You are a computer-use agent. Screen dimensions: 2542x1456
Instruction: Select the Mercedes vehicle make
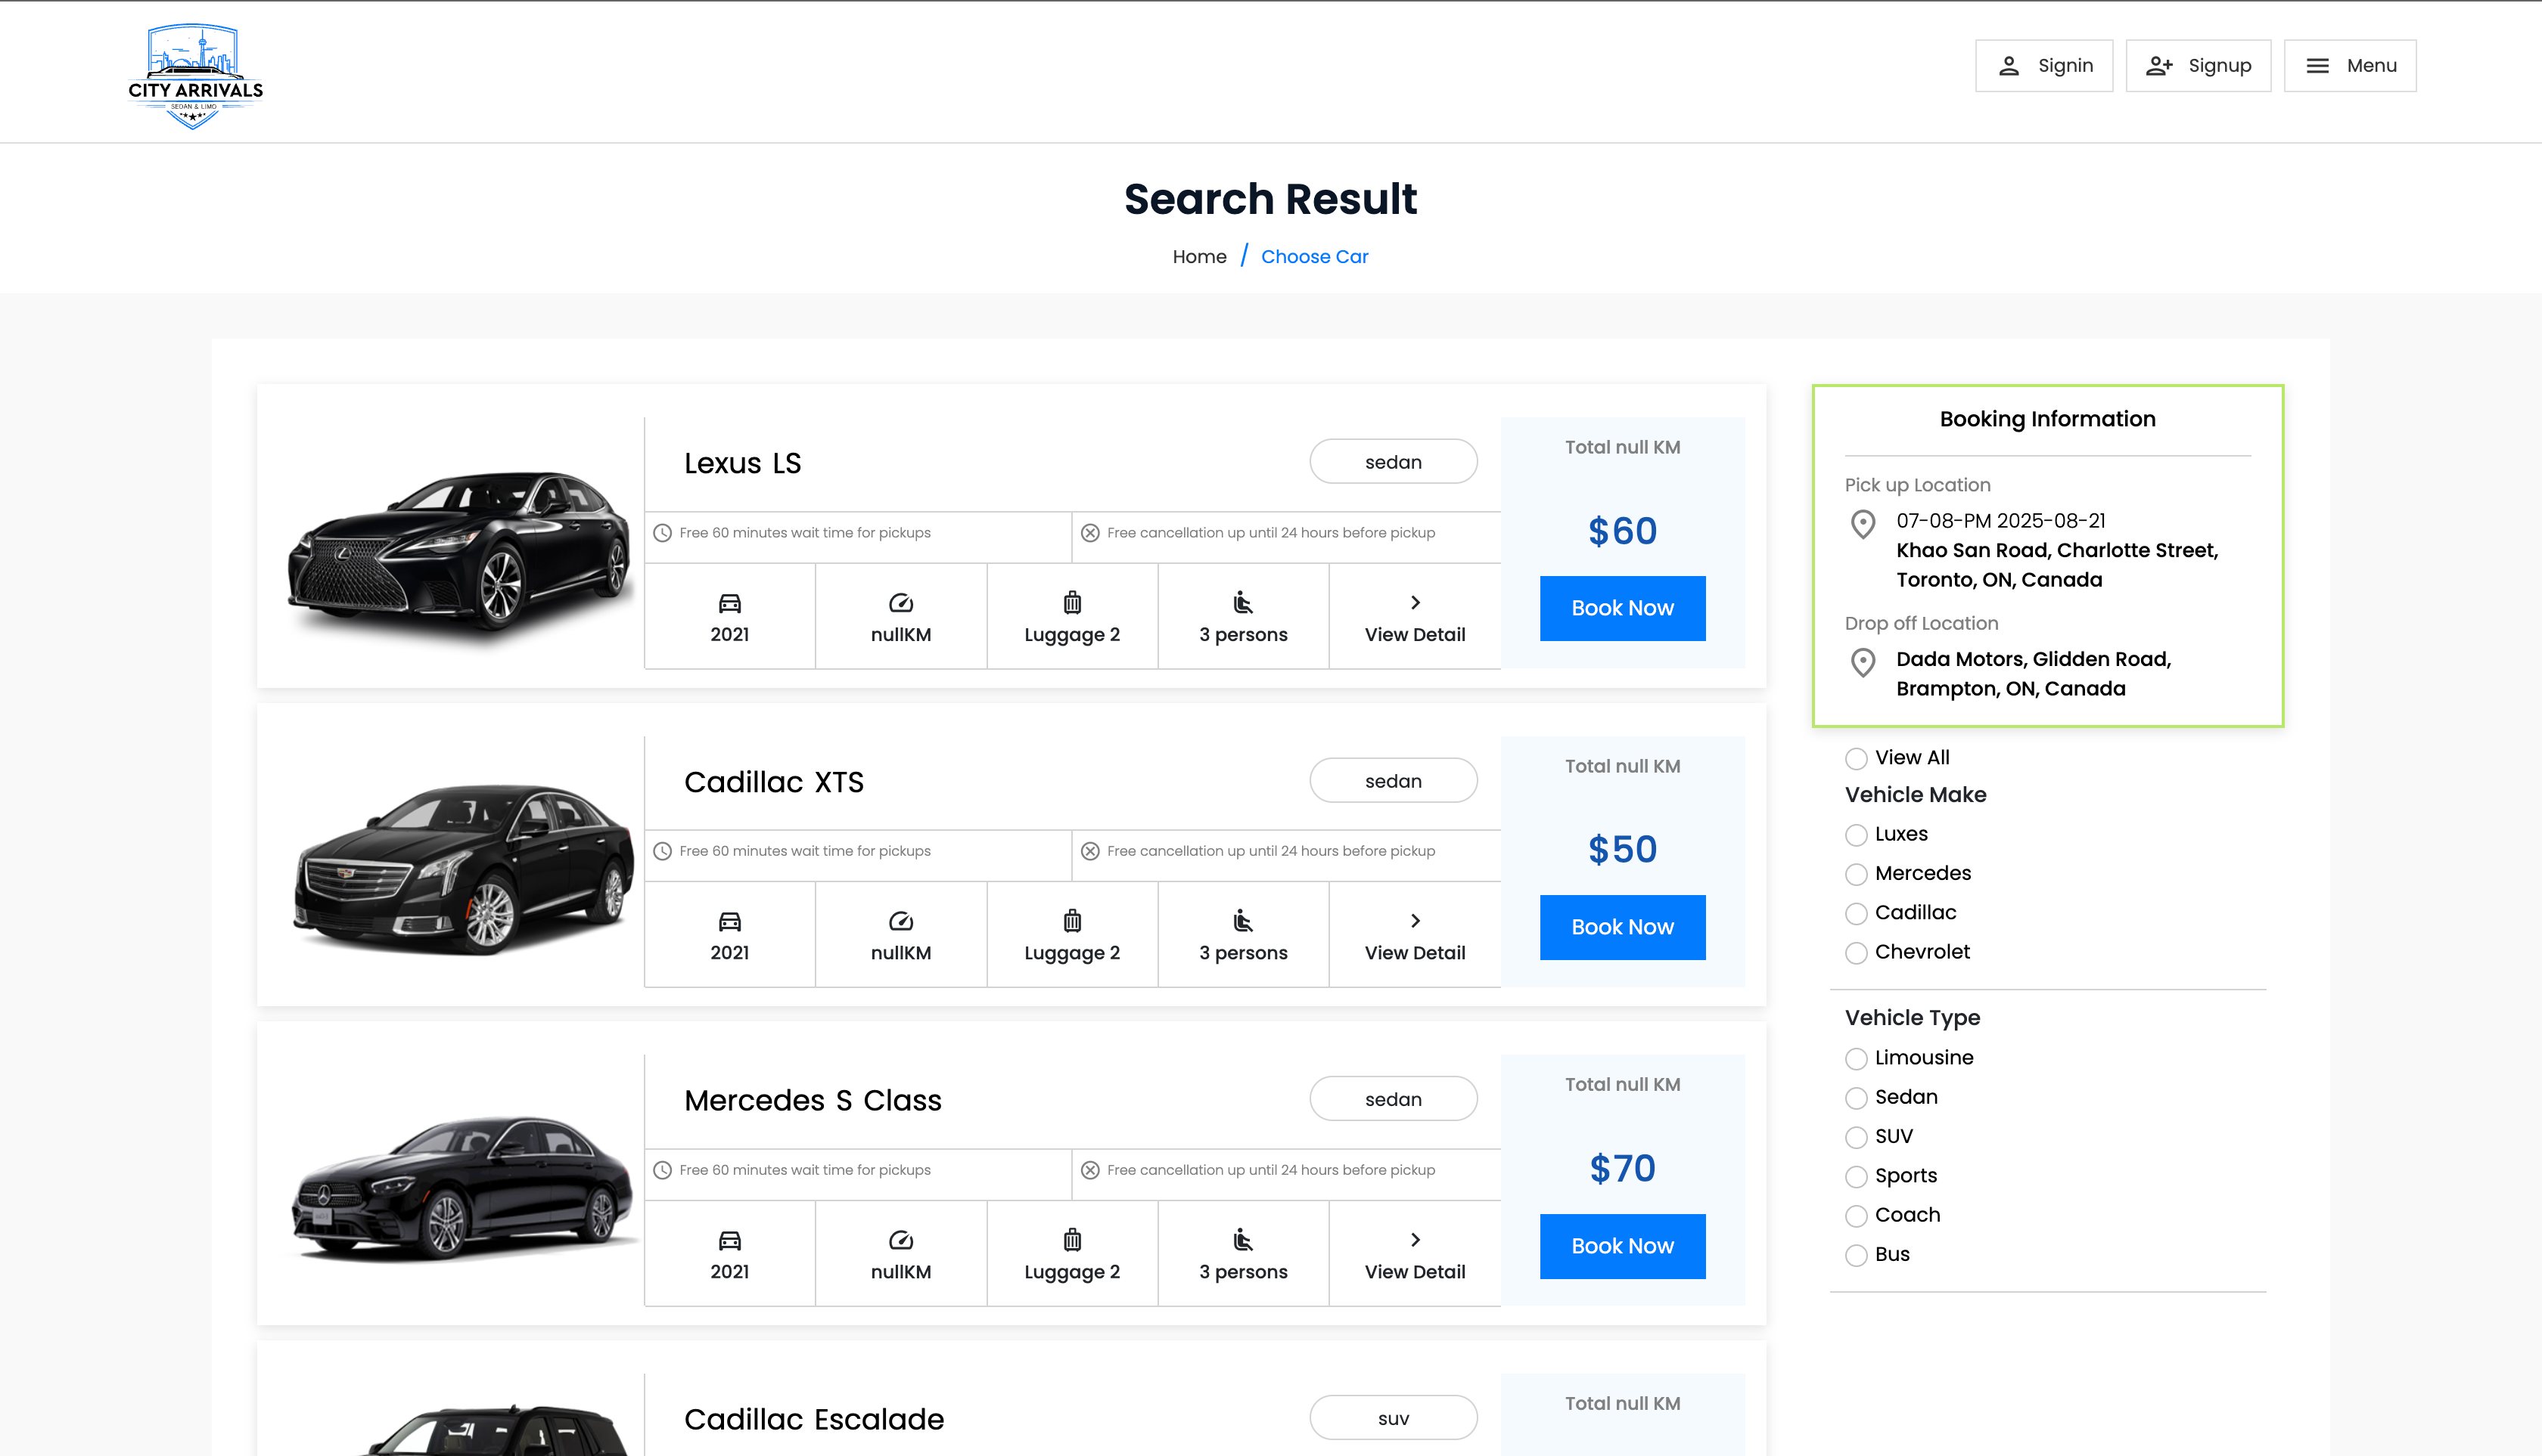tap(1857, 874)
